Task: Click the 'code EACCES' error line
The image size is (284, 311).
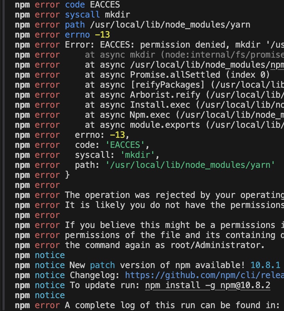Action: (x=67, y=5)
